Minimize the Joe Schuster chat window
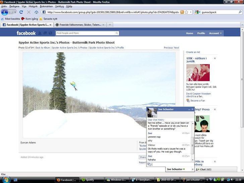Image resolution: width=244 pixels, height=183 pixels. 189,109
